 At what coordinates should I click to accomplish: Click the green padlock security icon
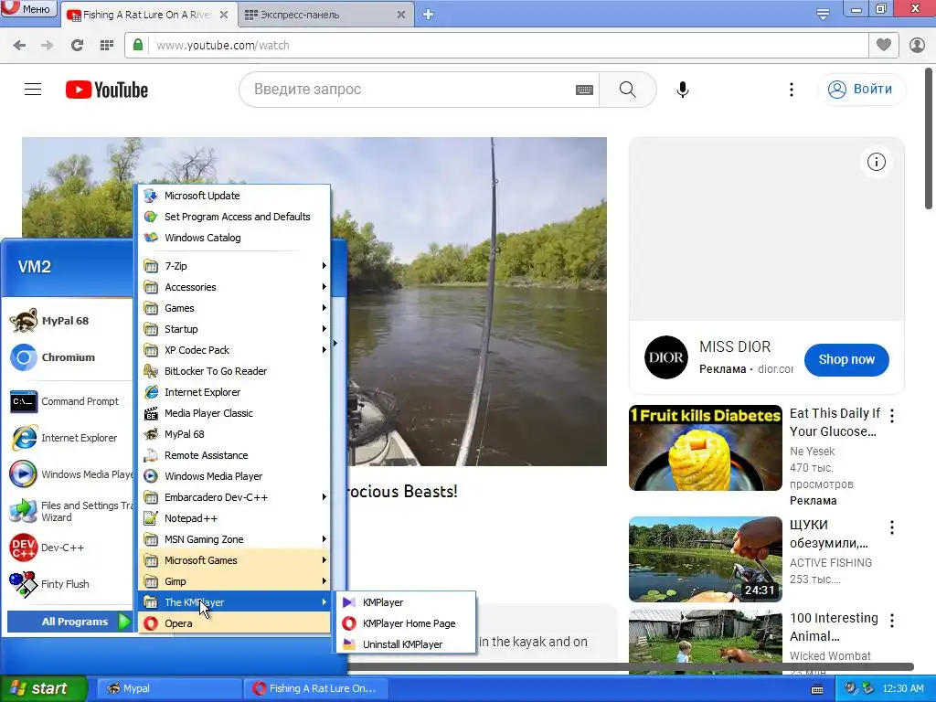[138, 46]
